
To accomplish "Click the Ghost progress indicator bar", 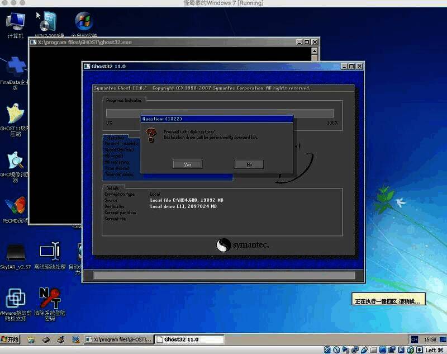I will [220, 113].
